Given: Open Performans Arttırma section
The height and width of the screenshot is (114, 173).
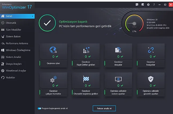Looking at the screenshot, I should (17, 43).
